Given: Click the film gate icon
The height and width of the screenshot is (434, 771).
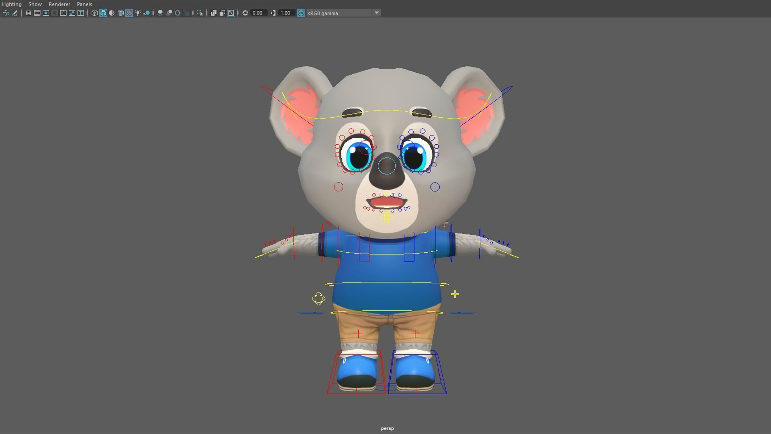Looking at the screenshot, I should (37, 13).
